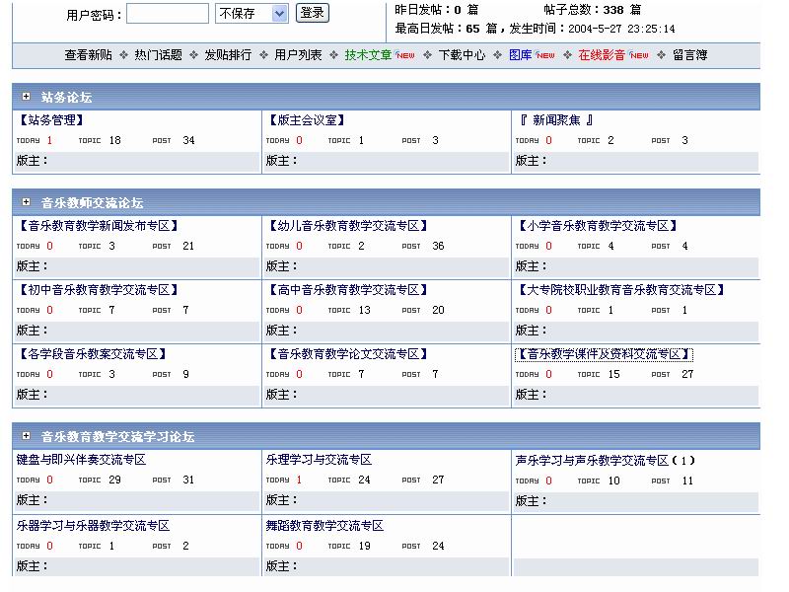Screen dimensions: 789x592
Task: Click the user password input field
Action: coord(167,14)
